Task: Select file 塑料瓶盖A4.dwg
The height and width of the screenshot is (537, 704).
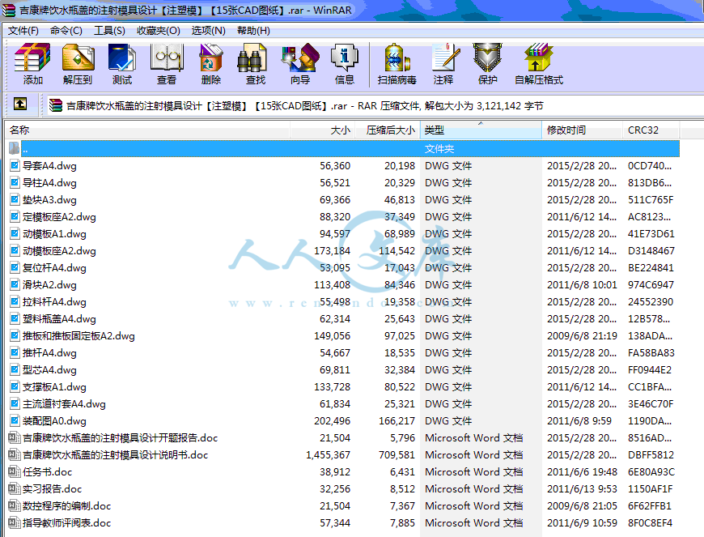Action: point(59,319)
